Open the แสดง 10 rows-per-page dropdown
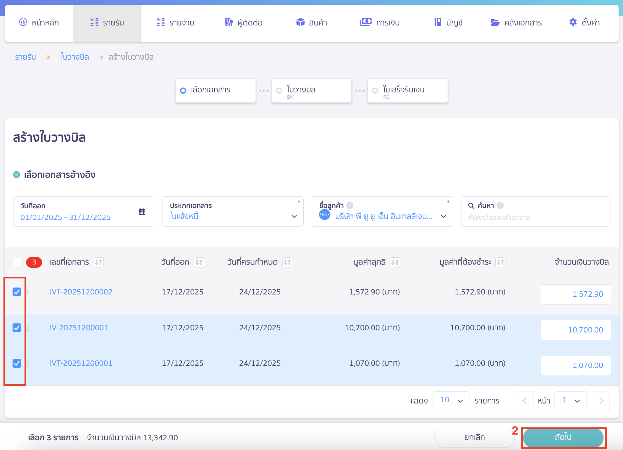Viewport: 623px width, 450px height. tap(451, 401)
